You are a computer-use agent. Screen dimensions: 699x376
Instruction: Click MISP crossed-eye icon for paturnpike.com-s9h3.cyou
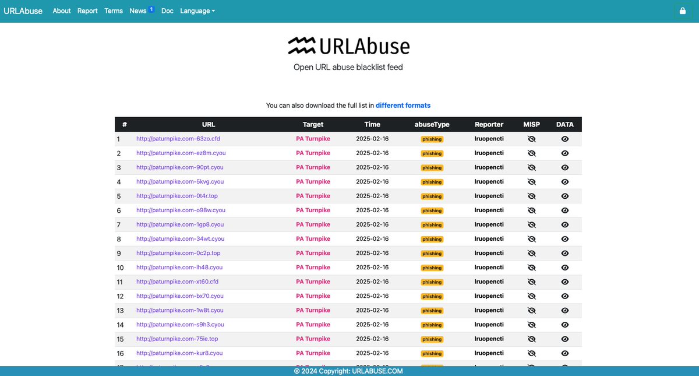click(531, 325)
